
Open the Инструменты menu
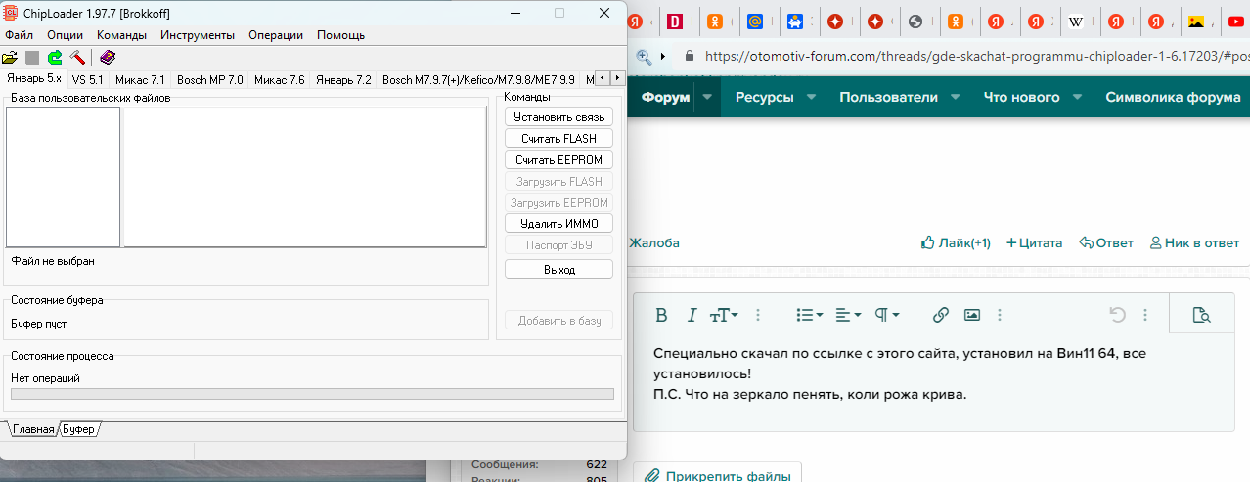198,35
